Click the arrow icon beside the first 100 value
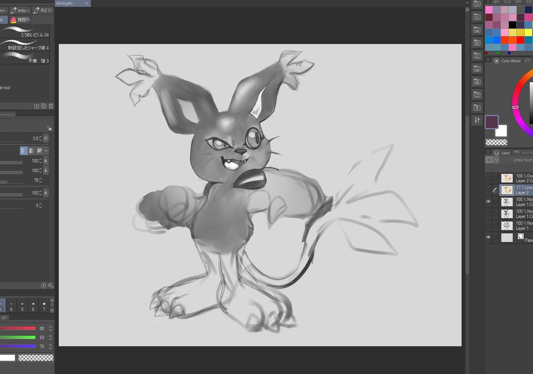The image size is (533, 374). [46, 161]
